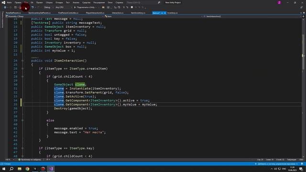Collapse the if block at line 46
The width and height of the screenshot is (306, 172).
point(22,148)
